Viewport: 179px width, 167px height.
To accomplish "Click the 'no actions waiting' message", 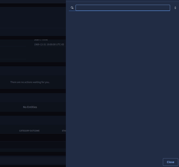I will pos(30,82).
